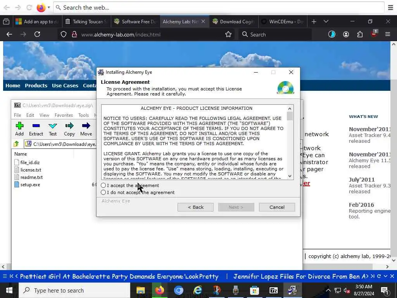Open the File menu in 7-Zip
Image resolution: width=397 pixels, height=298 pixels.
[17, 115]
